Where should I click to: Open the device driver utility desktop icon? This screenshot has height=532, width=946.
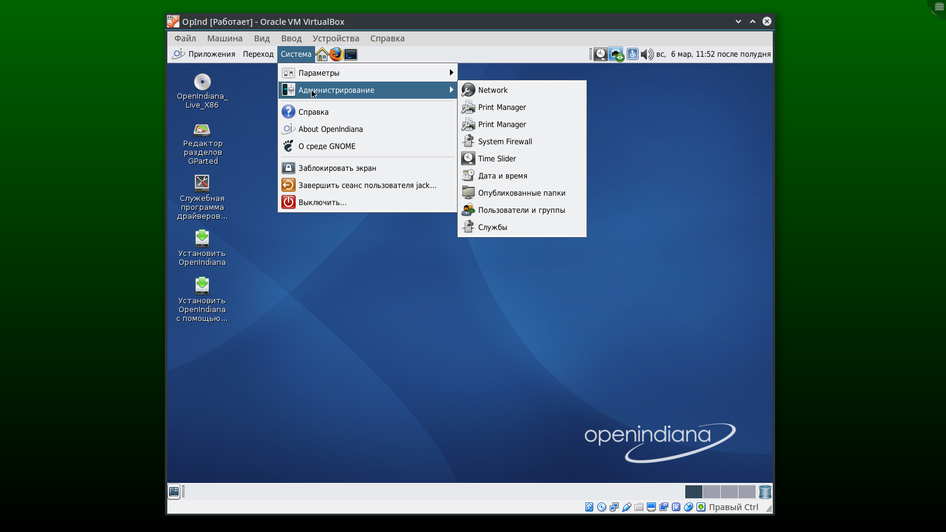click(202, 183)
